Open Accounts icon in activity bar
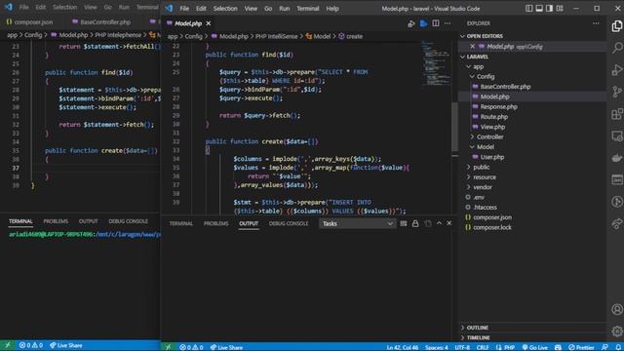The image size is (624, 351). pos(617,309)
